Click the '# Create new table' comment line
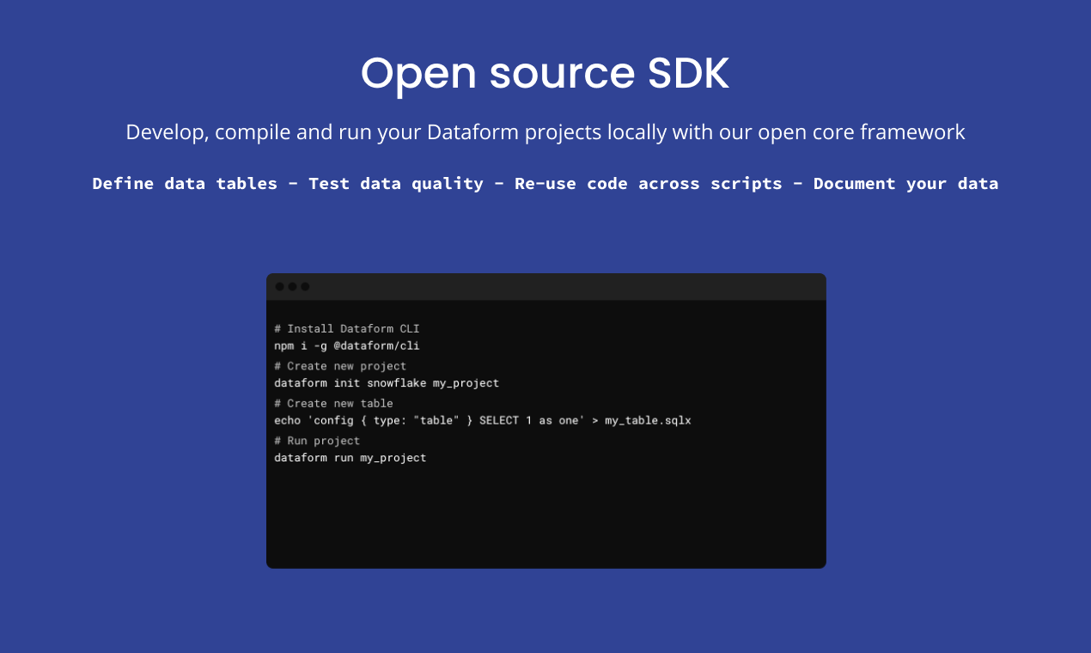Image resolution: width=1091 pixels, height=653 pixels. point(333,403)
